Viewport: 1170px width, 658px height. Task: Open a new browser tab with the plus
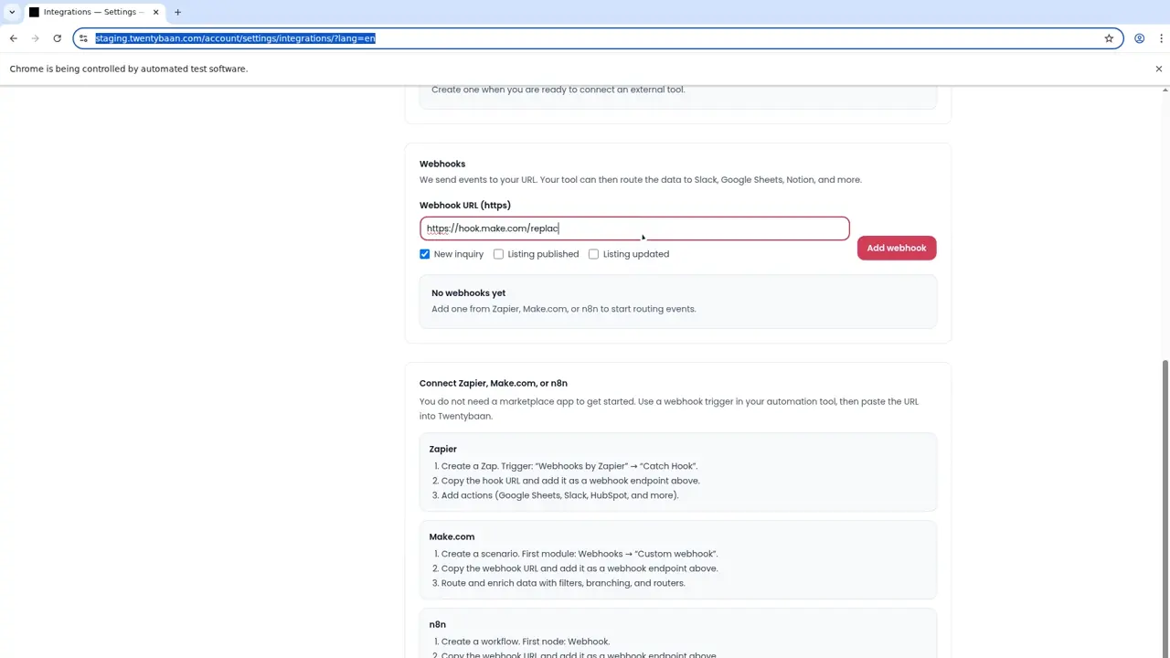point(177,12)
